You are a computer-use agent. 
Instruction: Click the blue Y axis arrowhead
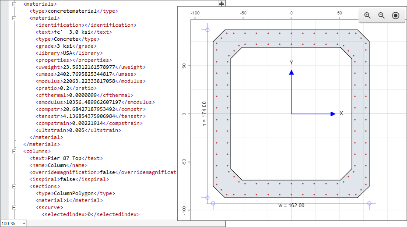click(x=291, y=72)
